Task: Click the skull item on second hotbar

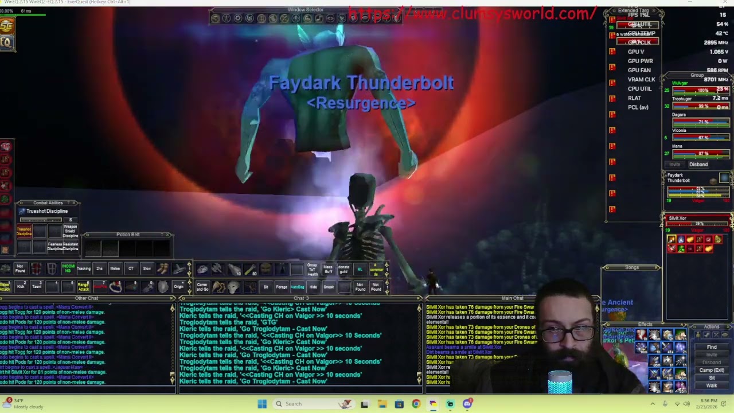Action: point(234,287)
